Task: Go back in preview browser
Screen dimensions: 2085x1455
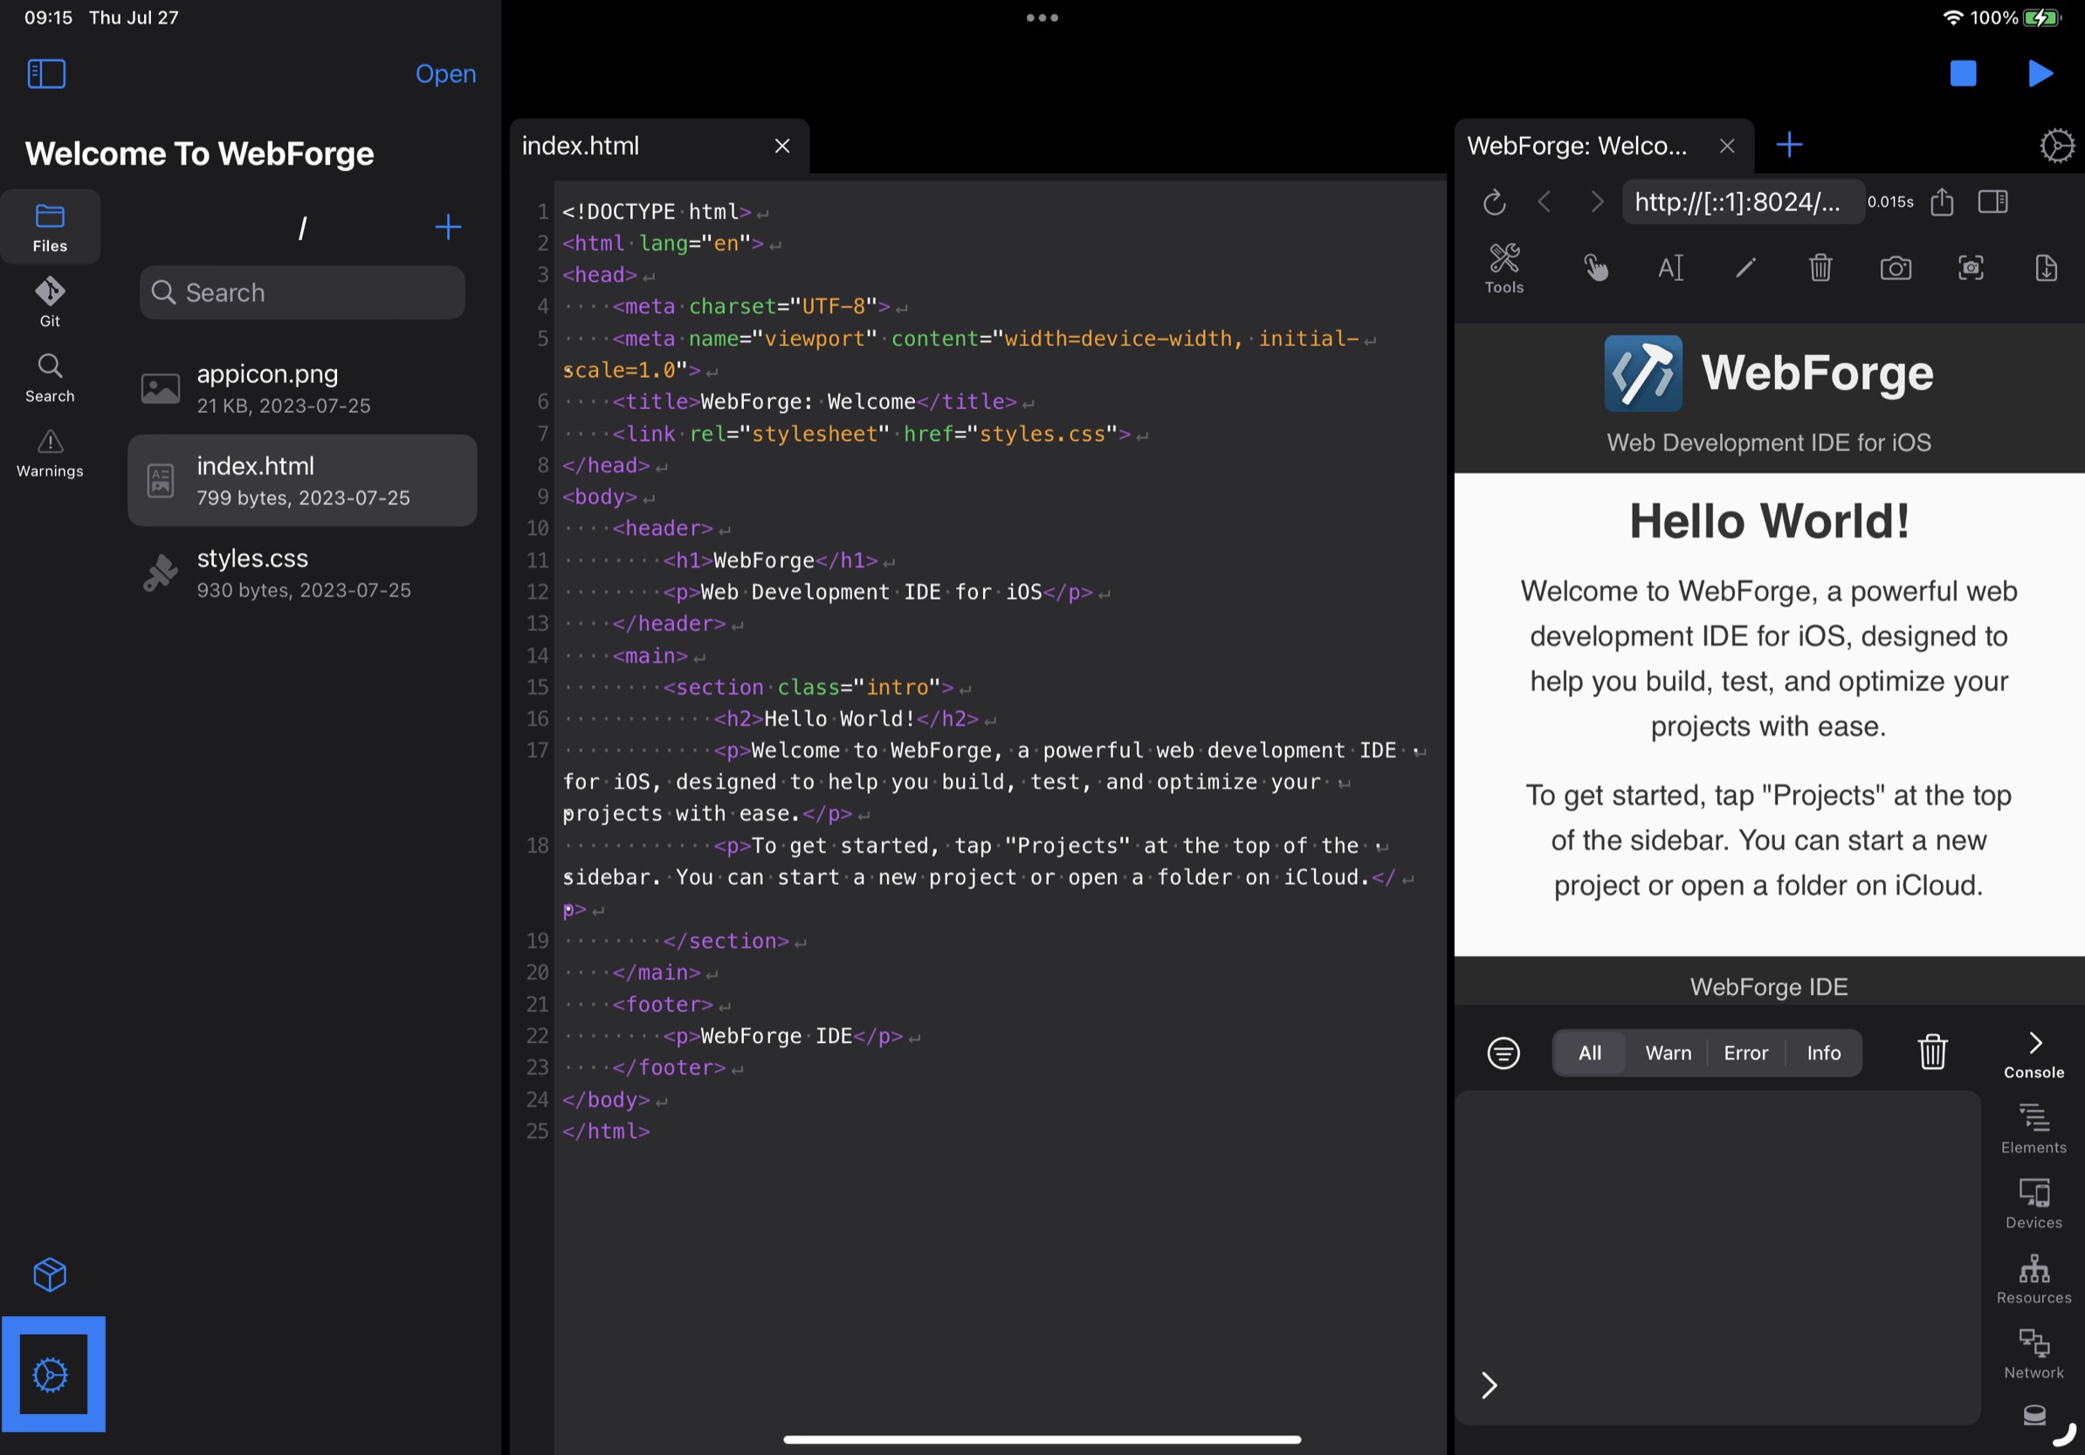Action: tap(1545, 202)
